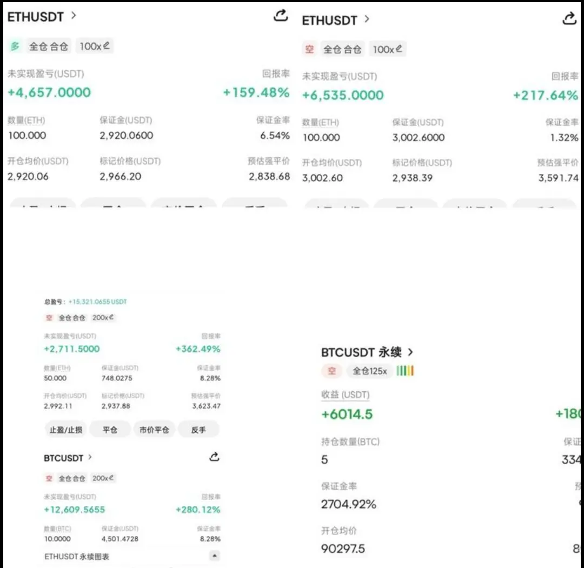
Task: Open BTCUSDT 永续 contract via chevron
Action: coord(410,352)
